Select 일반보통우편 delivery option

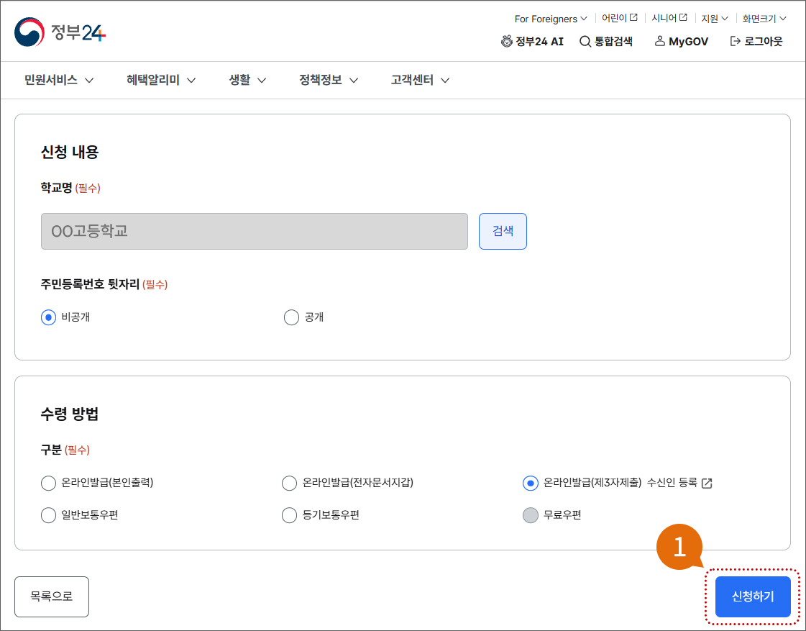tap(48, 515)
